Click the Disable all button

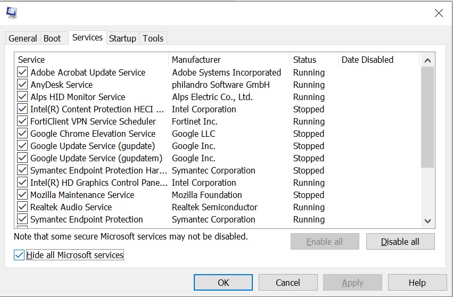400,242
